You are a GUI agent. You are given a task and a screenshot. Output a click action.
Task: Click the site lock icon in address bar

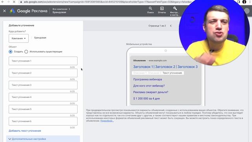(21, 2)
